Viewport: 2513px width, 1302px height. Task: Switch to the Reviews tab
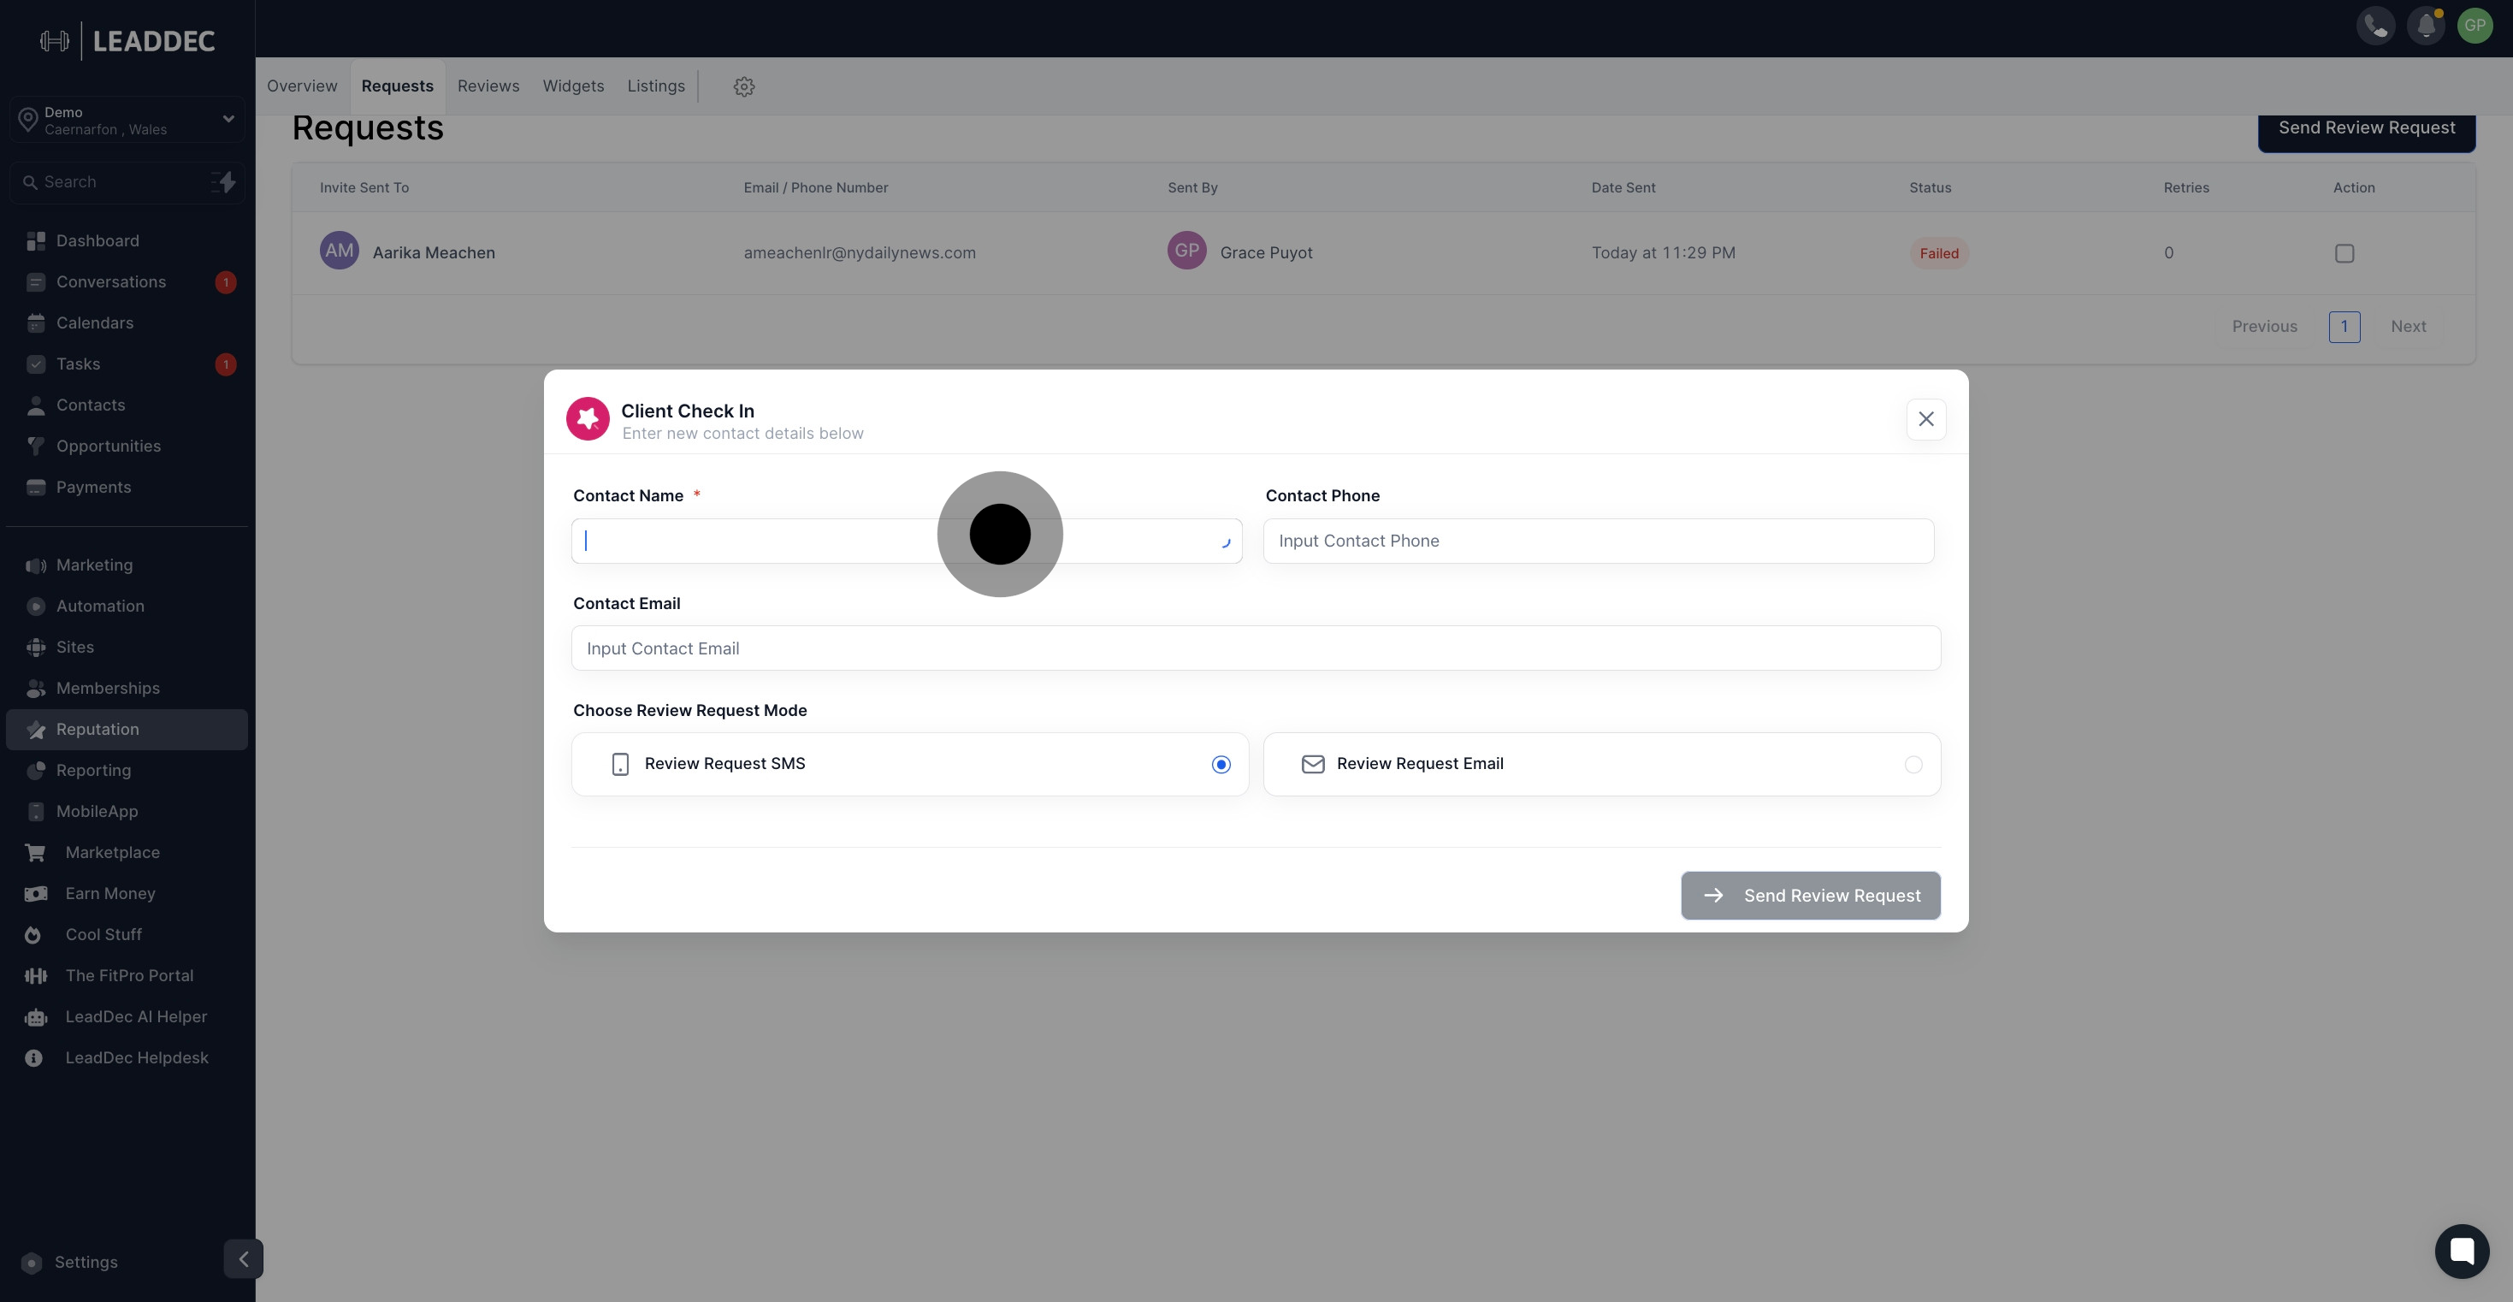tap(488, 86)
